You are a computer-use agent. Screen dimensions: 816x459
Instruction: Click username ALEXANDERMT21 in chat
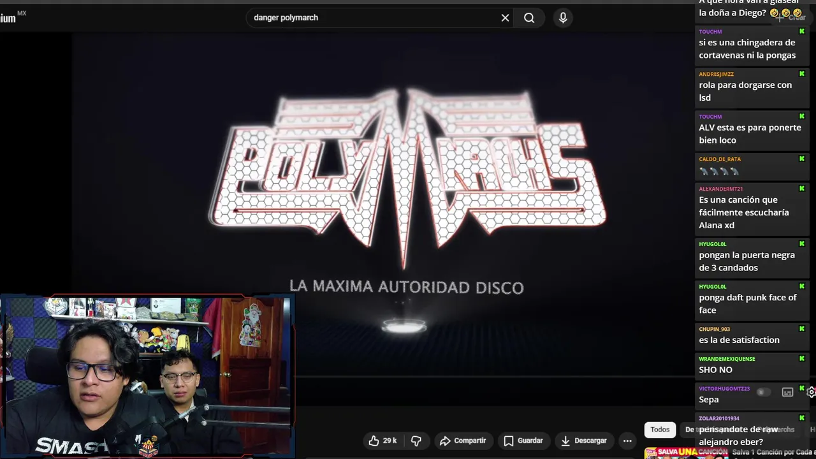(720, 189)
